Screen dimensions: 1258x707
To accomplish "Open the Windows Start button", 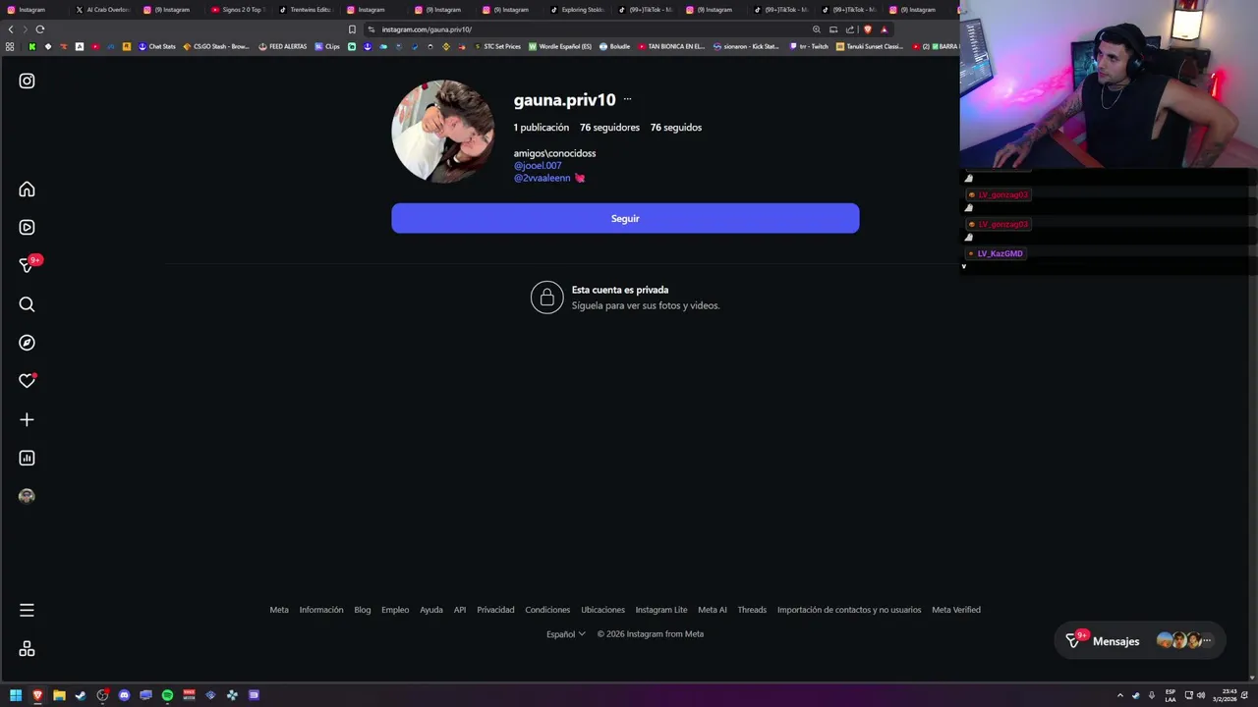I will pyautogui.click(x=16, y=695).
